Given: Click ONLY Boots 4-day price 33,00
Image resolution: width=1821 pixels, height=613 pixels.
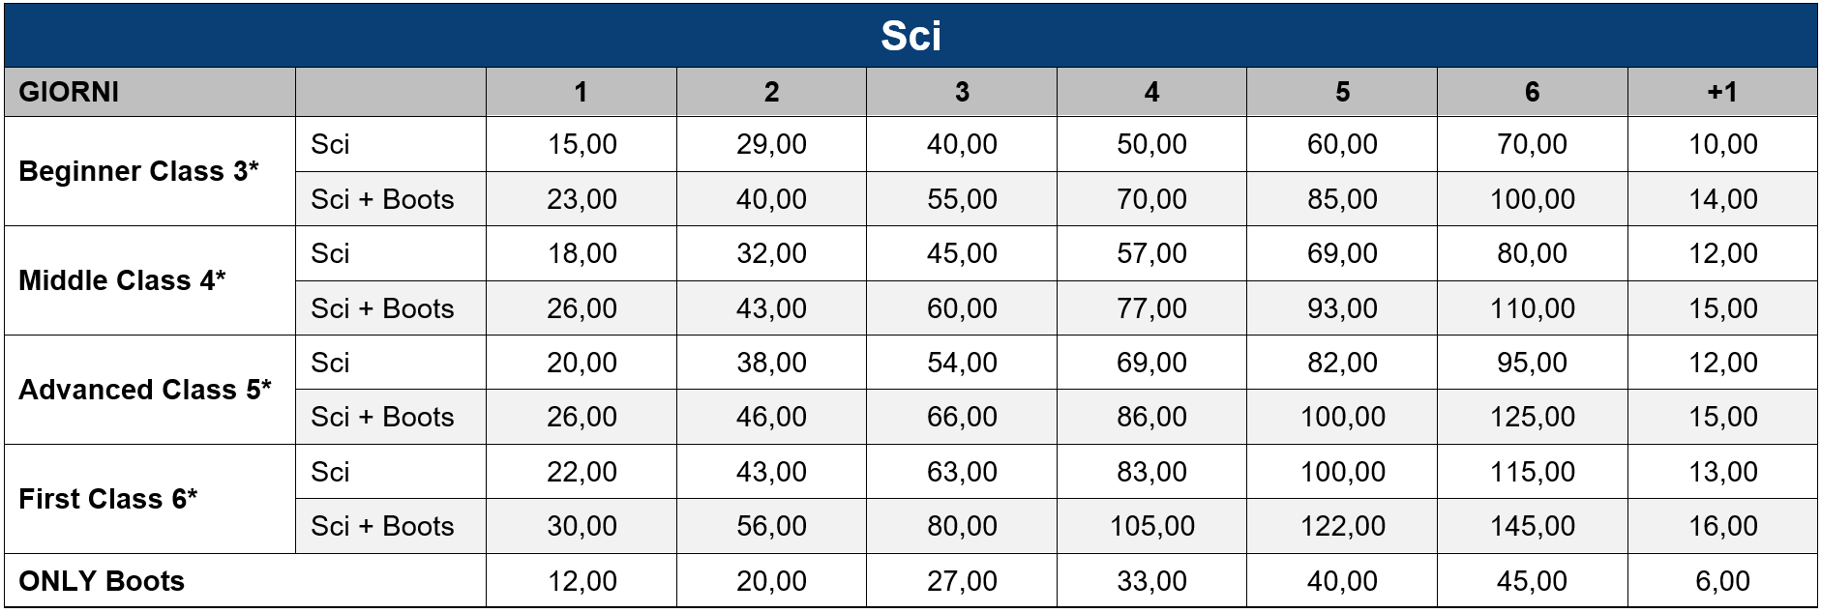Looking at the screenshot, I should pyautogui.click(x=1151, y=581).
